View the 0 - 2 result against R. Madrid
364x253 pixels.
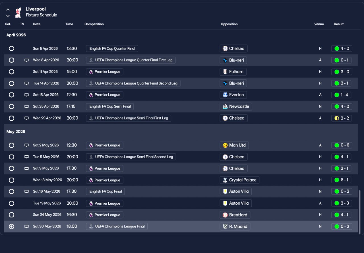[342, 227]
